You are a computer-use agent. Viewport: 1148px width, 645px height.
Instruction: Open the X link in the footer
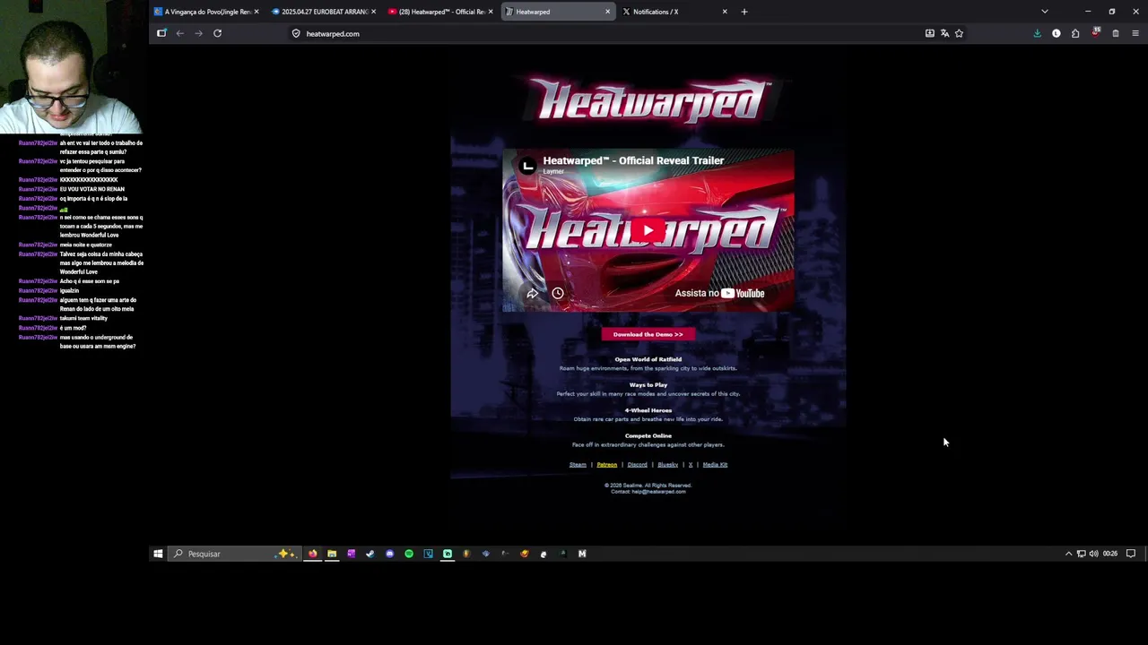point(691,465)
